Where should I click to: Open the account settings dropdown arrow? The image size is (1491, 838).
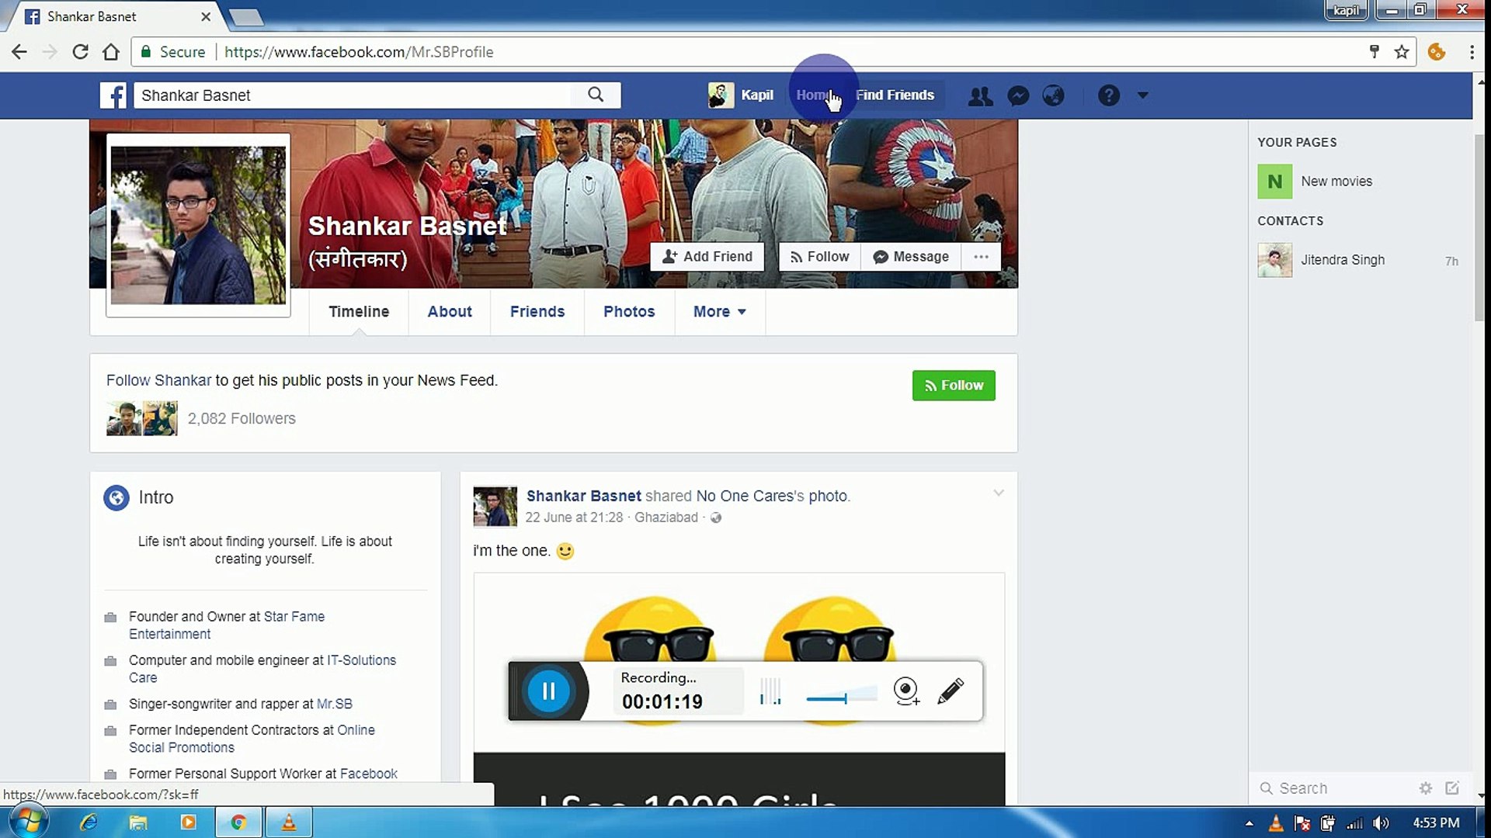point(1142,95)
